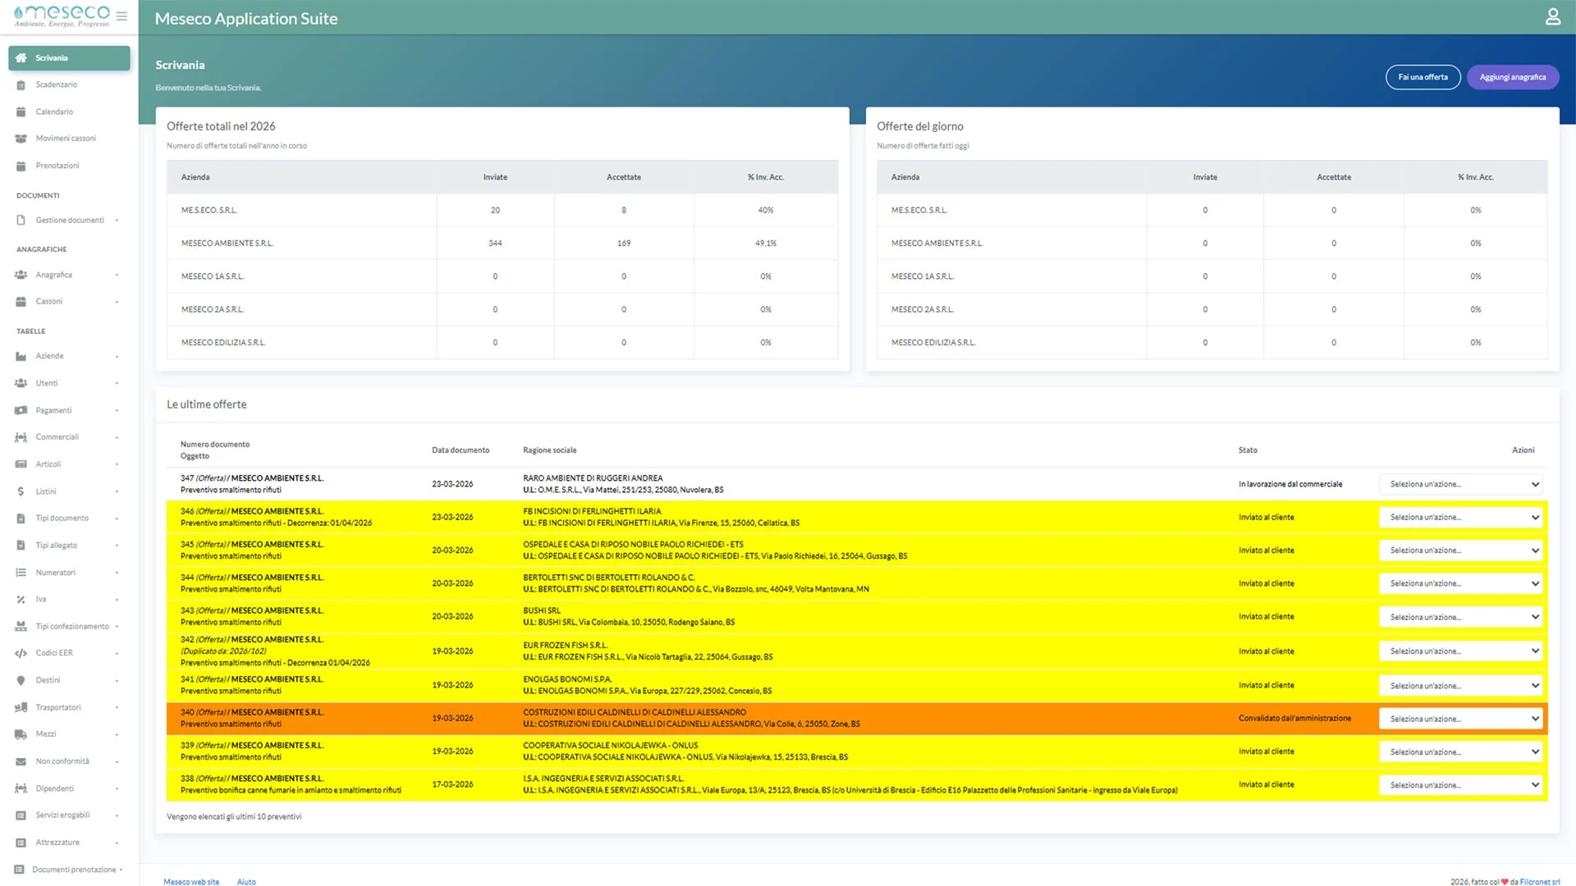This screenshot has width=1576, height=886.
Task: Click the 'Ragione sociale' column header
Action: (x=550, y=450)
